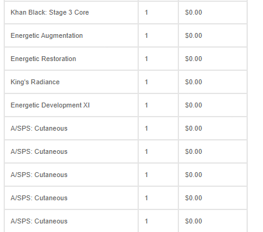Select the Energetic Augmentation product name
This screenshot has height=232, width=263.
pyautogui.click(x=47, y=35)
